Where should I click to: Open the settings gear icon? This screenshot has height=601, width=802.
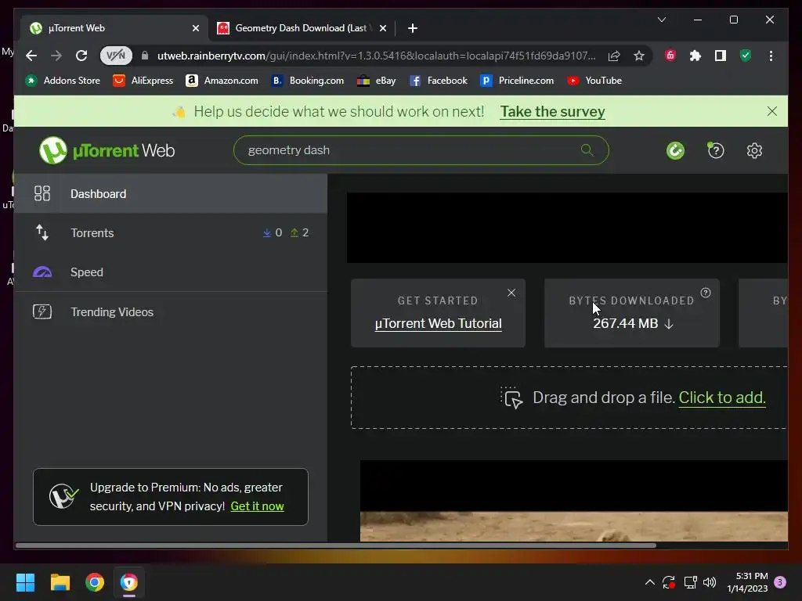[754, 150]
